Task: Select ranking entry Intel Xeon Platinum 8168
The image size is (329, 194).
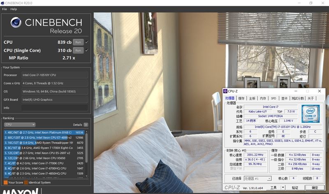Action: [x=44, y=132]
